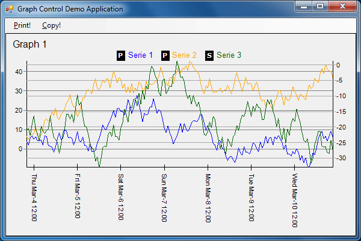This screenshot has height=241, width=361.
Task: Close the Graph Control Demo Application window
Action: (342, 7)
